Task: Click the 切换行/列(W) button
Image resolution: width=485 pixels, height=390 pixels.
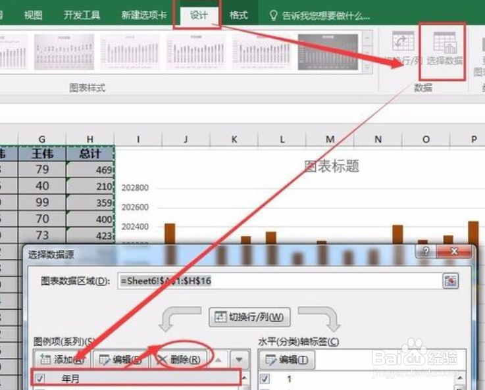Action: (x=249, y=317)
